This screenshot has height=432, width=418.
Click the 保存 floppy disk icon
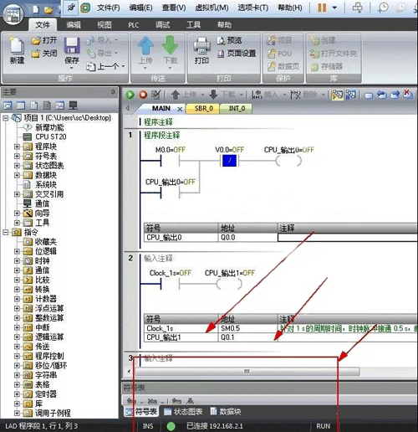(72, 45)
